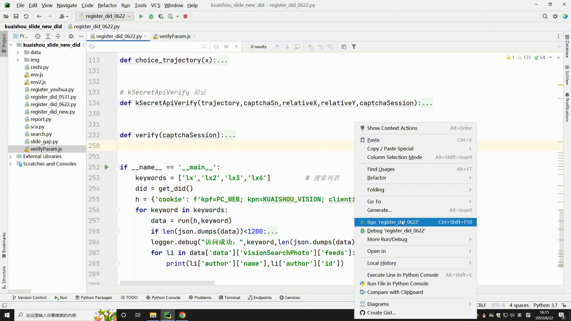Click the Debug bug icon in toolbar
Screen dimensions: 571x321
pyautogui.click(x=151, y=16)
